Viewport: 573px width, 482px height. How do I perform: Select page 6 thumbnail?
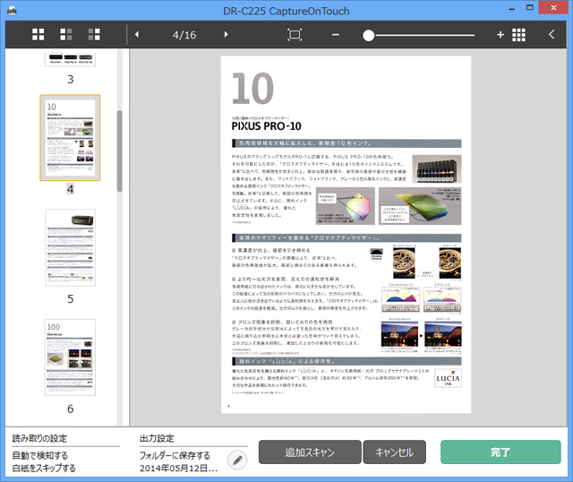[70, 357]
